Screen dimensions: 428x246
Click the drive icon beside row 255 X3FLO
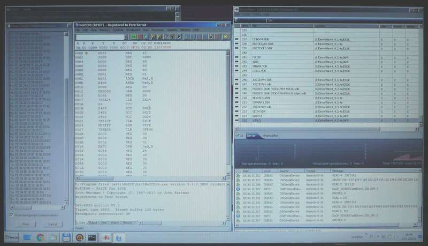coord(238,121)
